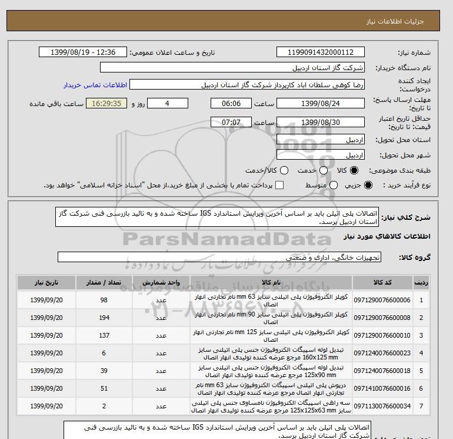
Task: Click the validity time field 07:07
Action: click(x=231, y=122)
